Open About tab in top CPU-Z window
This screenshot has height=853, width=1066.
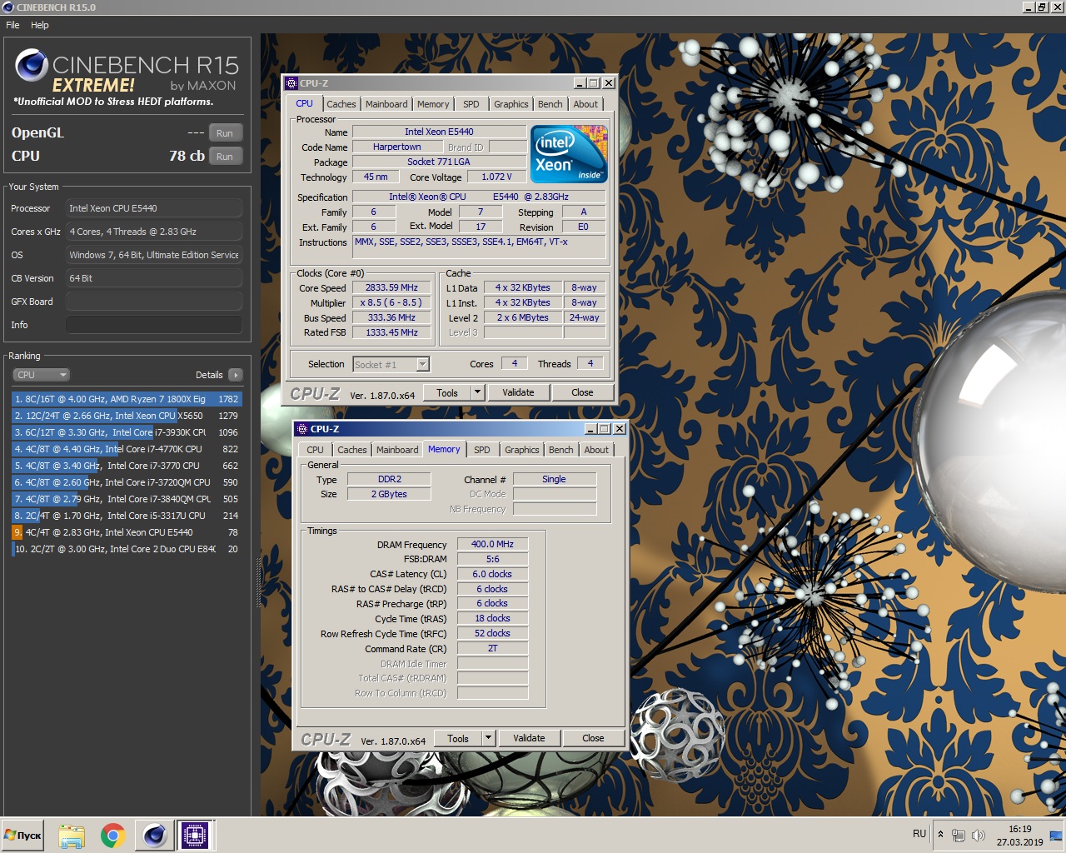585,104
